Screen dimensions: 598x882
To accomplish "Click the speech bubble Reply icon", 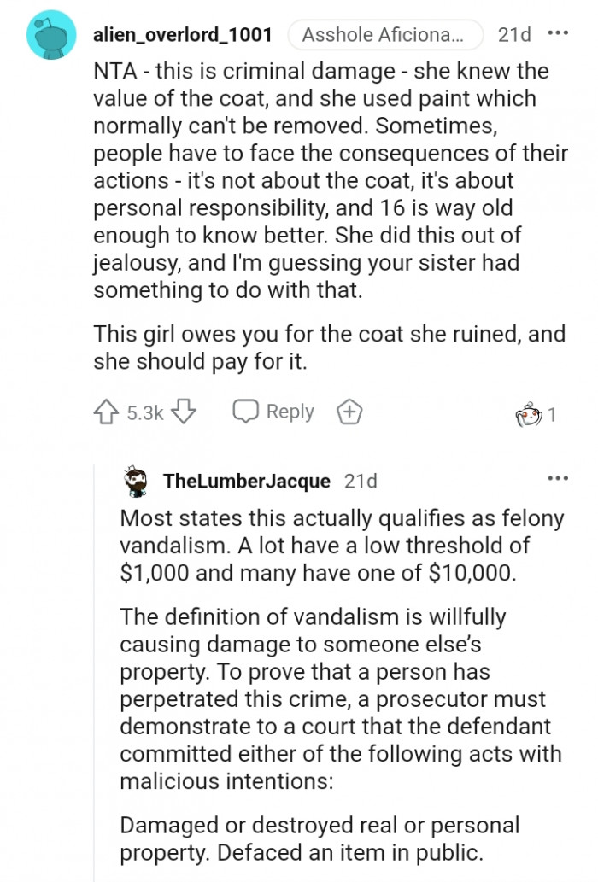I will pos(247,411).
